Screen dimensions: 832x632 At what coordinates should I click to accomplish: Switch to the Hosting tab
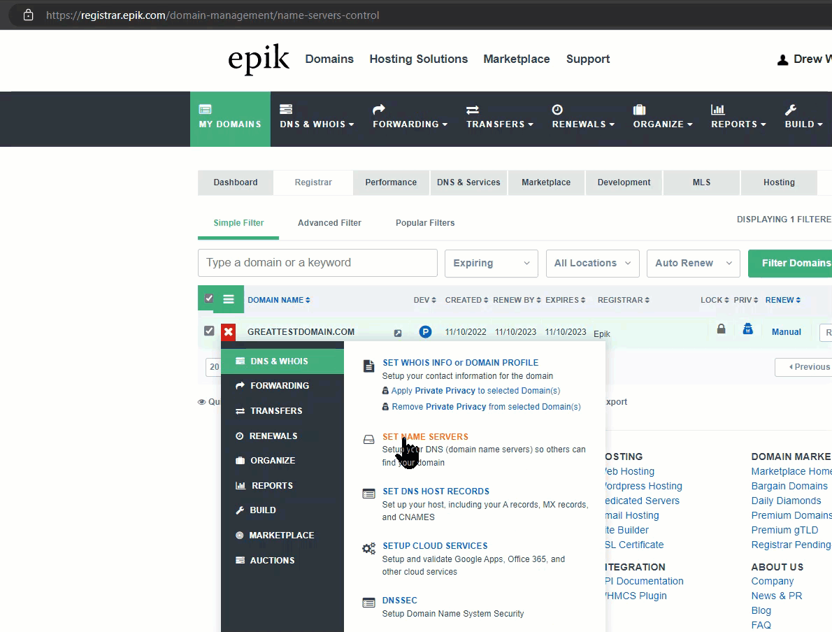coord(779,182)
